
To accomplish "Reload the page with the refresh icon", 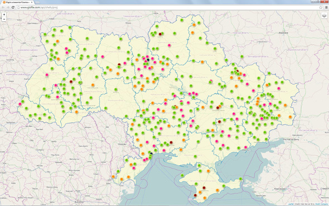I will click(13, 7).
